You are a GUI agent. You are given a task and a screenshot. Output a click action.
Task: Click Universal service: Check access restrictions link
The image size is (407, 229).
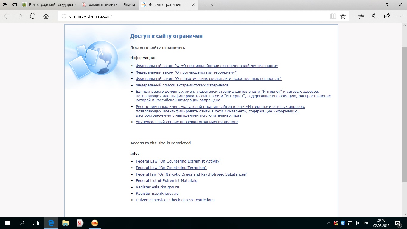[175, 200]
